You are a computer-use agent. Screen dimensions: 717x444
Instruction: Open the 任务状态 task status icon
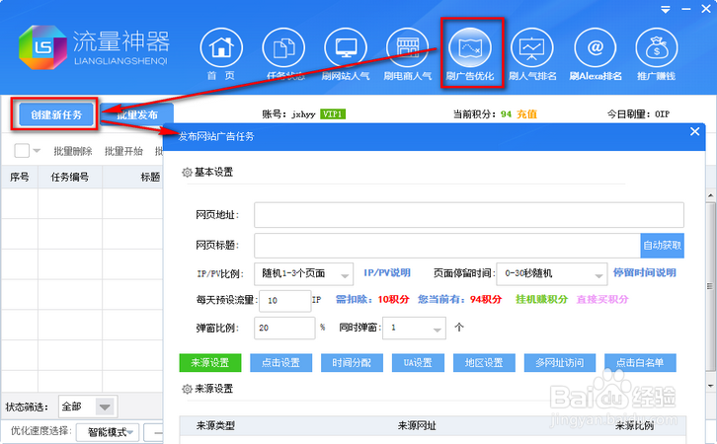(283, 48)
